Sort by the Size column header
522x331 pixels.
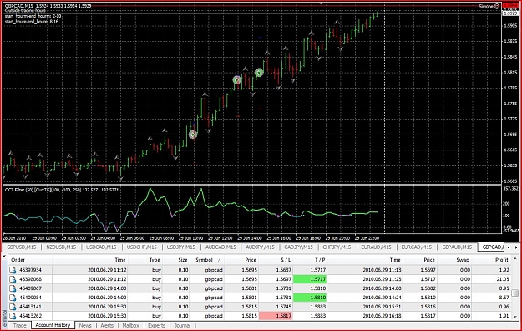[182, 260]
